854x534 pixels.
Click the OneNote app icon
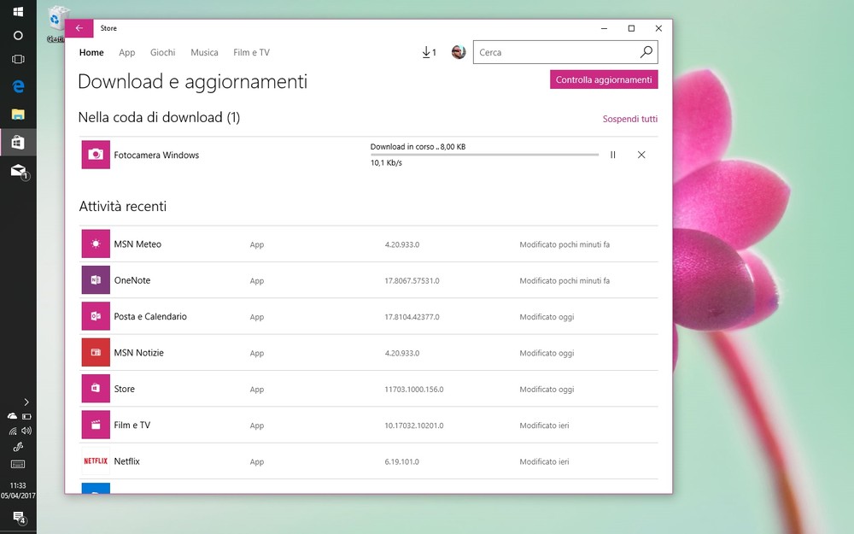pyautogui.click(x=96, y=280)
